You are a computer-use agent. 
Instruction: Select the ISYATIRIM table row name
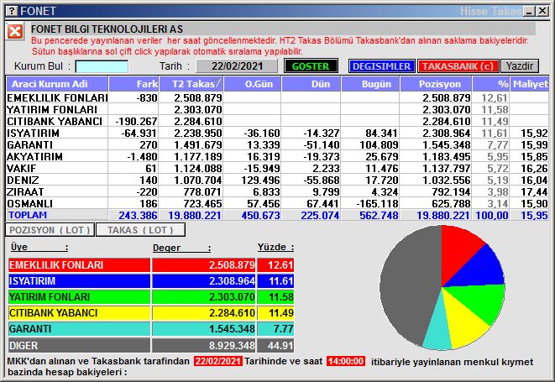34,133
